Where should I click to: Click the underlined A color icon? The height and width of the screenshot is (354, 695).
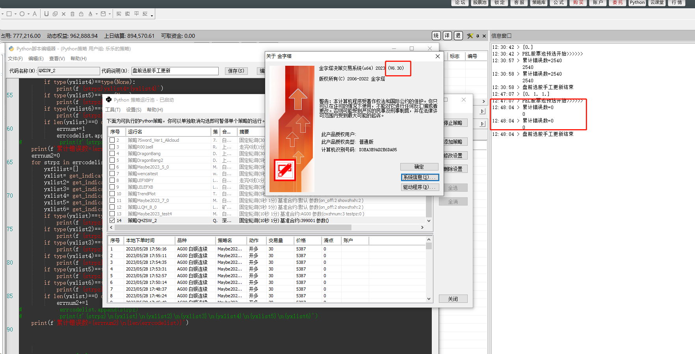90,14
